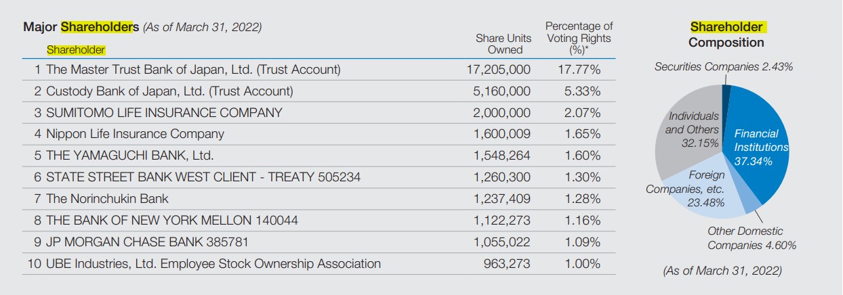
Task: Click the Financial Institutions pie slice
Action: [760, 145]
